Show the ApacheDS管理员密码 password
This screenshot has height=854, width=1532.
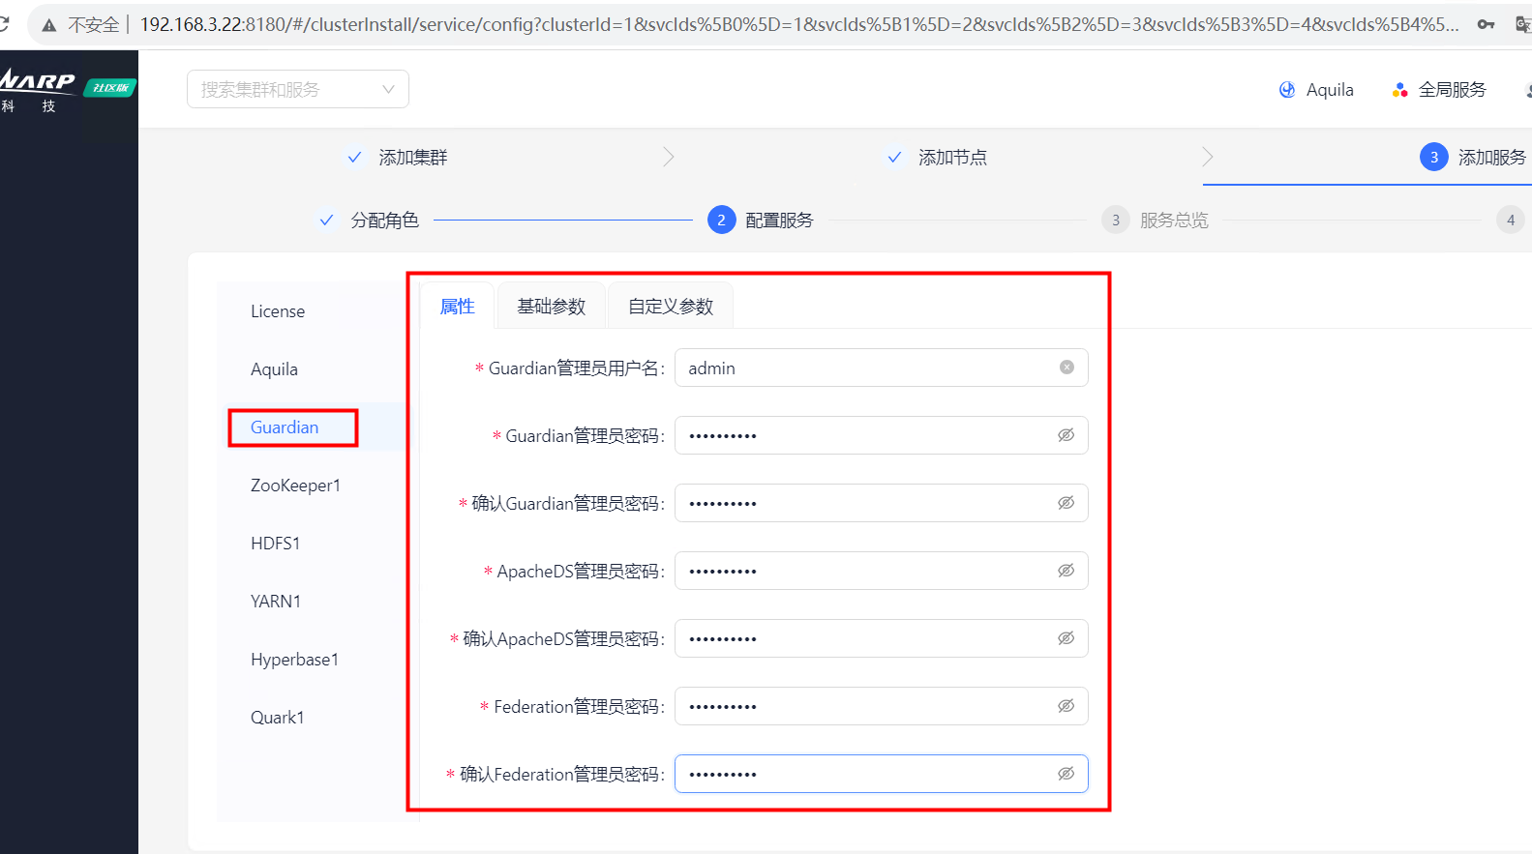coord(1066,571)
